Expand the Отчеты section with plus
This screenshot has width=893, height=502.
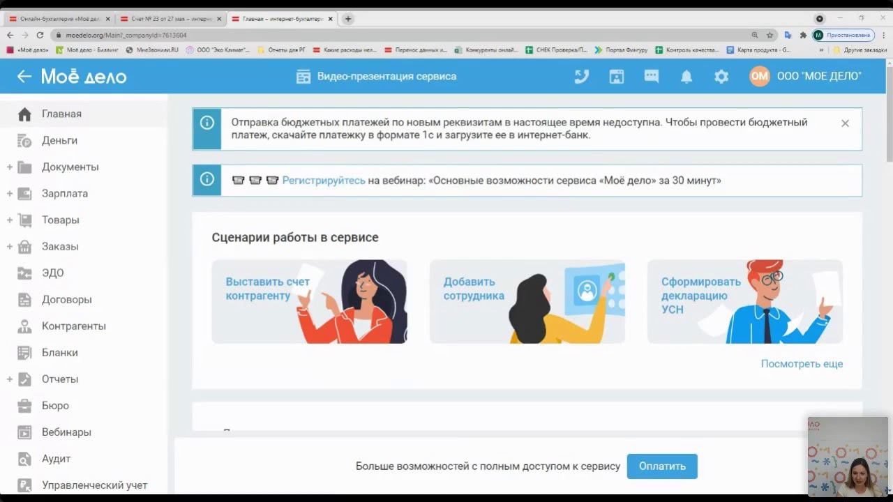coord(10,379)
